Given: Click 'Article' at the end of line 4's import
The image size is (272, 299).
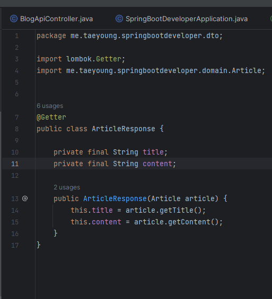Looking at the screenshot, I should [x=247, y=71].
